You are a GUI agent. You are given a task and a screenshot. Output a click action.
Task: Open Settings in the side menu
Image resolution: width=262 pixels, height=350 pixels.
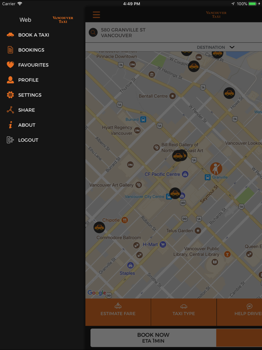(30, 95)
